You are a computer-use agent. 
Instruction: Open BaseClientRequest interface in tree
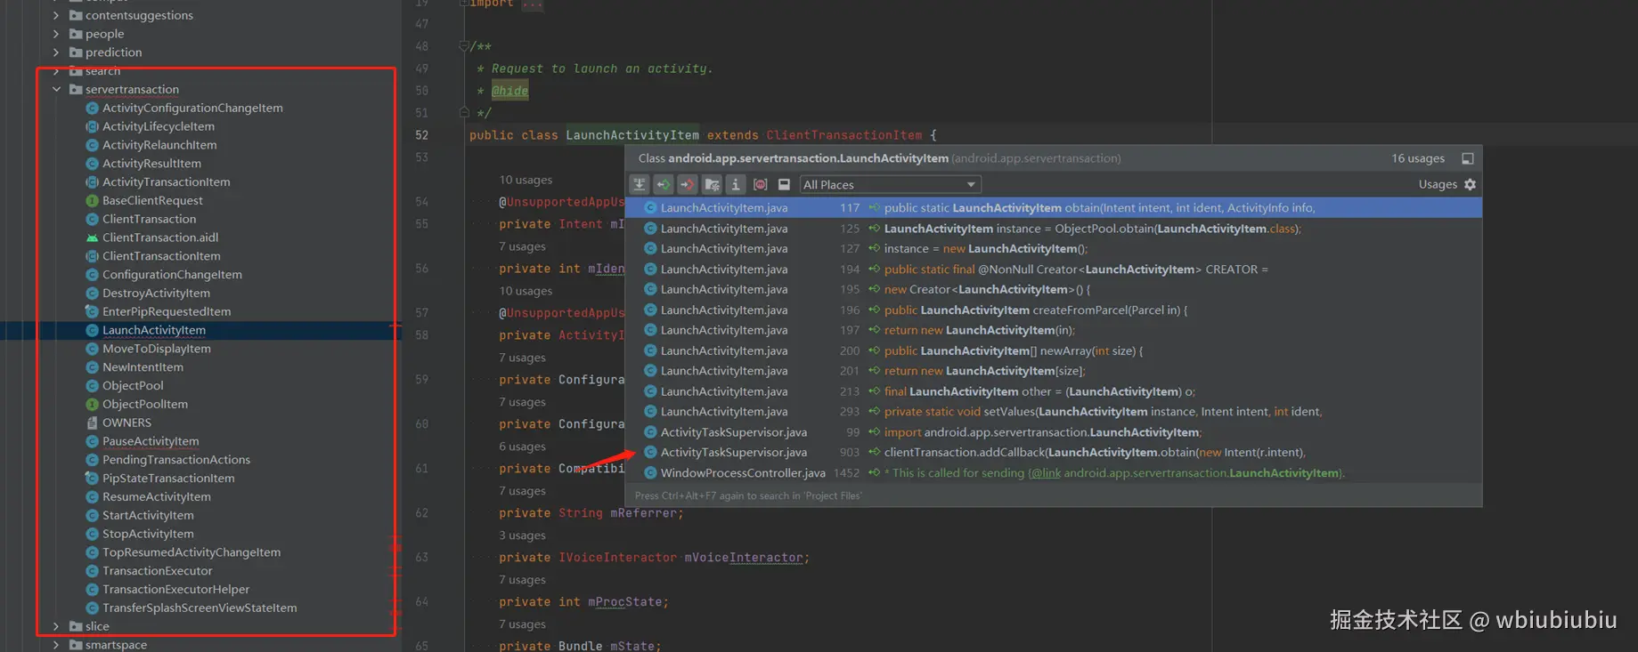point(152,201)
